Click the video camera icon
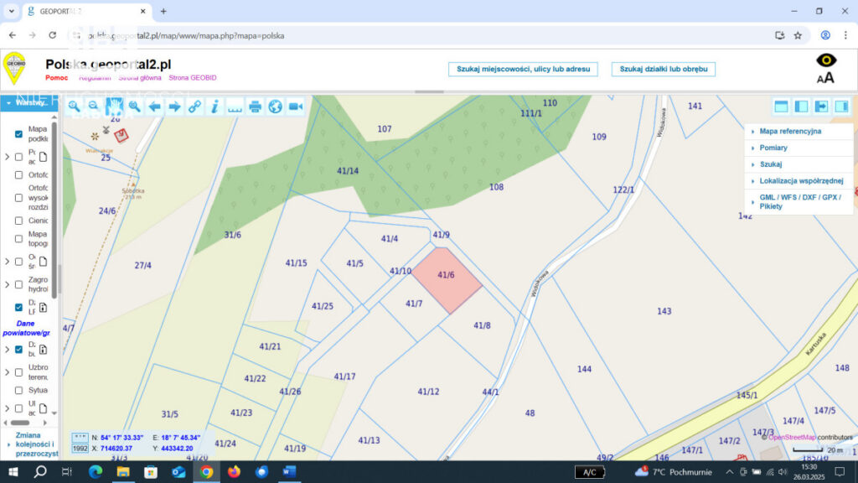 295,106
